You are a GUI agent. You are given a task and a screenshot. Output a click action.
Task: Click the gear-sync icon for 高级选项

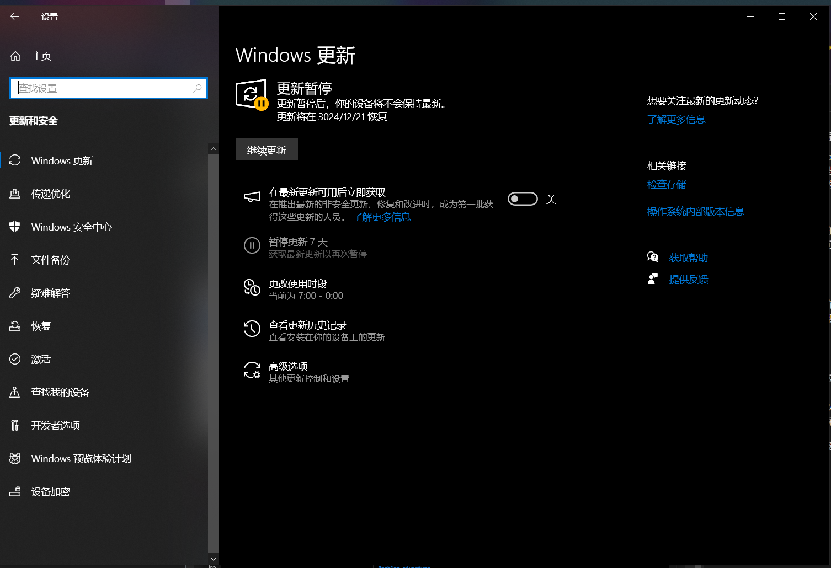tap(252, 370)
